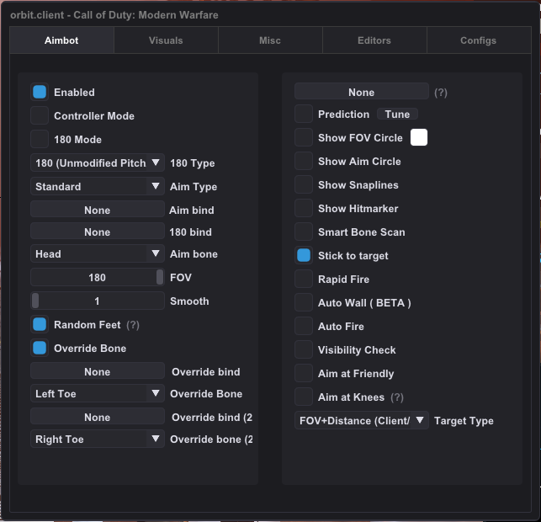Open the 180 Type dropdown

(97, 163)
